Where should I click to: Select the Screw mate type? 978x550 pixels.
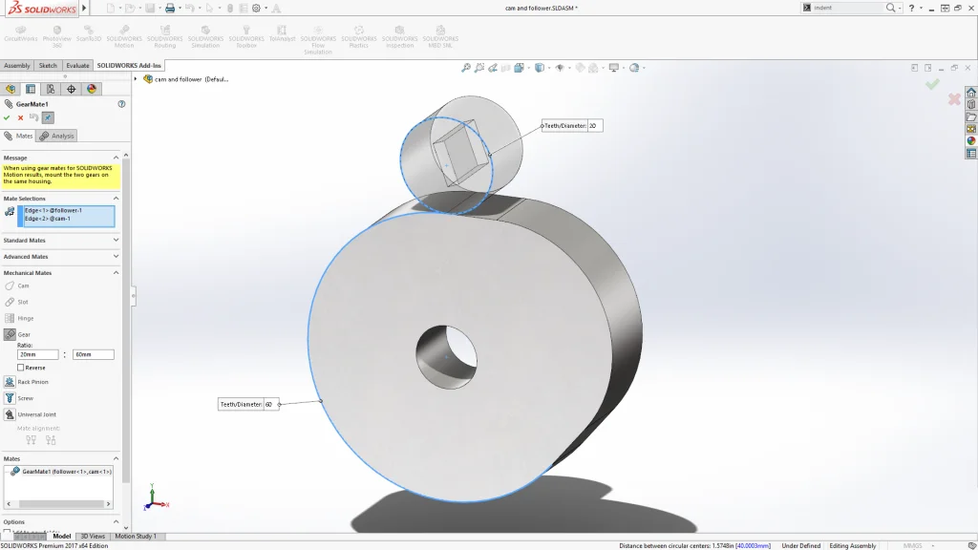25,398
